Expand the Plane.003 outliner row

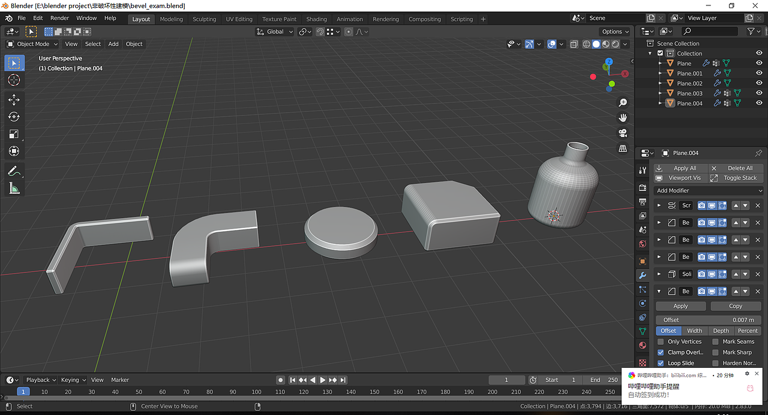coord(661,93)
